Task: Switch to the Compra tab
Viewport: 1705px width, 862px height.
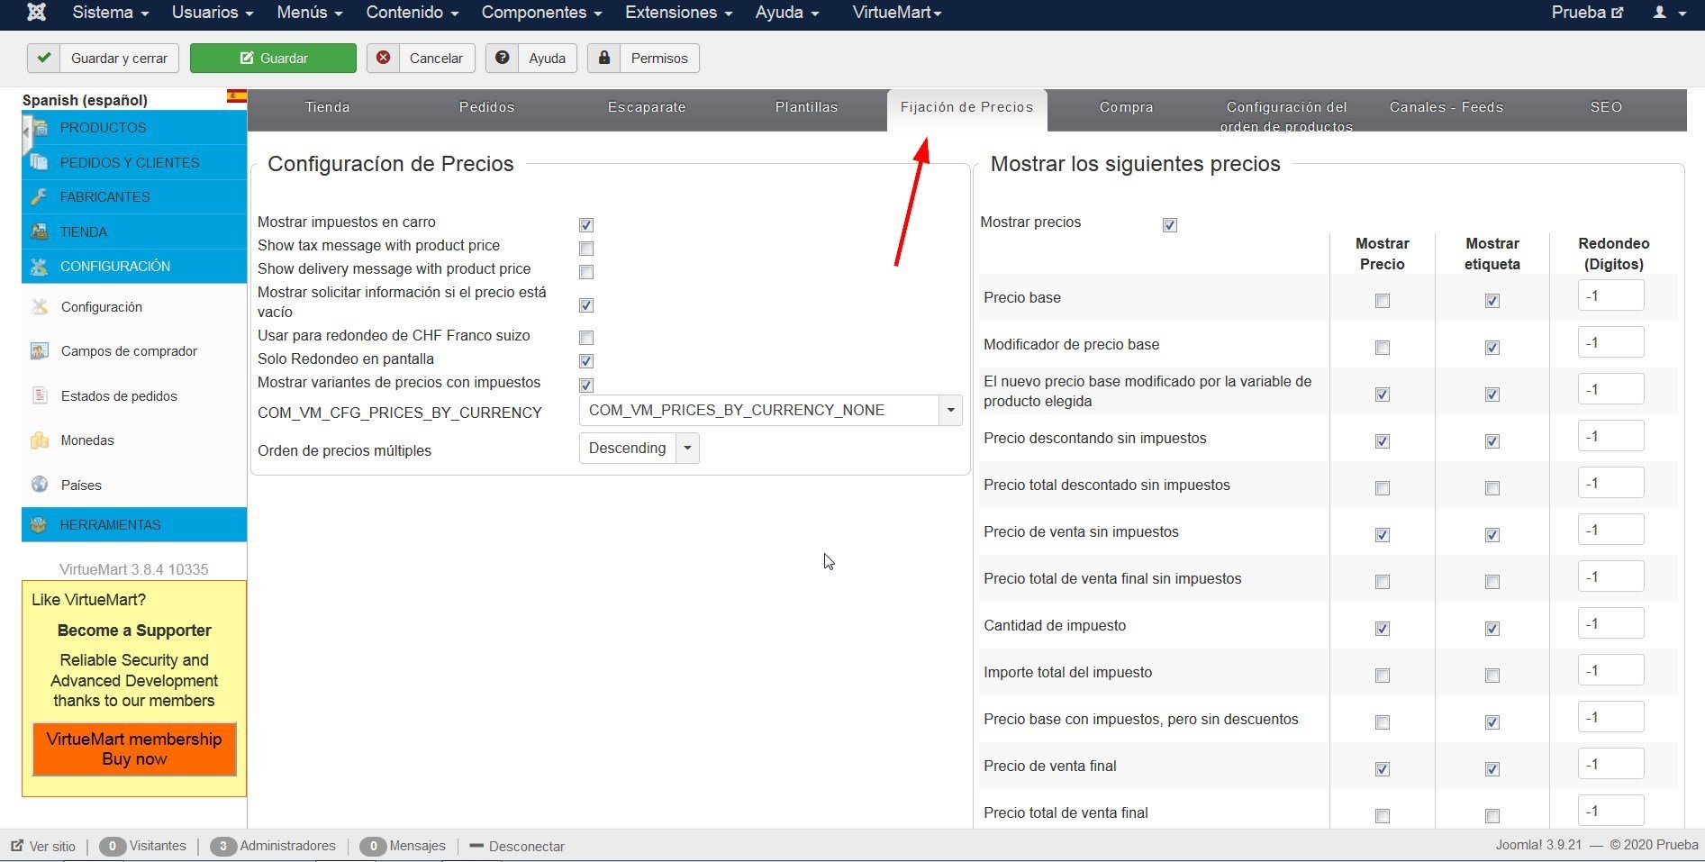Action: click(x=1126, y=107)
